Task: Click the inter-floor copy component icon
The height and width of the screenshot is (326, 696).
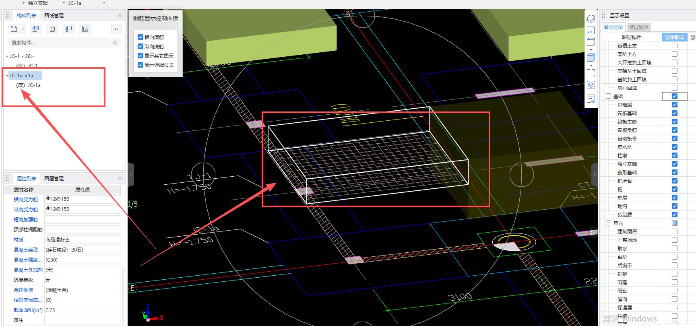Action: click(69, 29)
